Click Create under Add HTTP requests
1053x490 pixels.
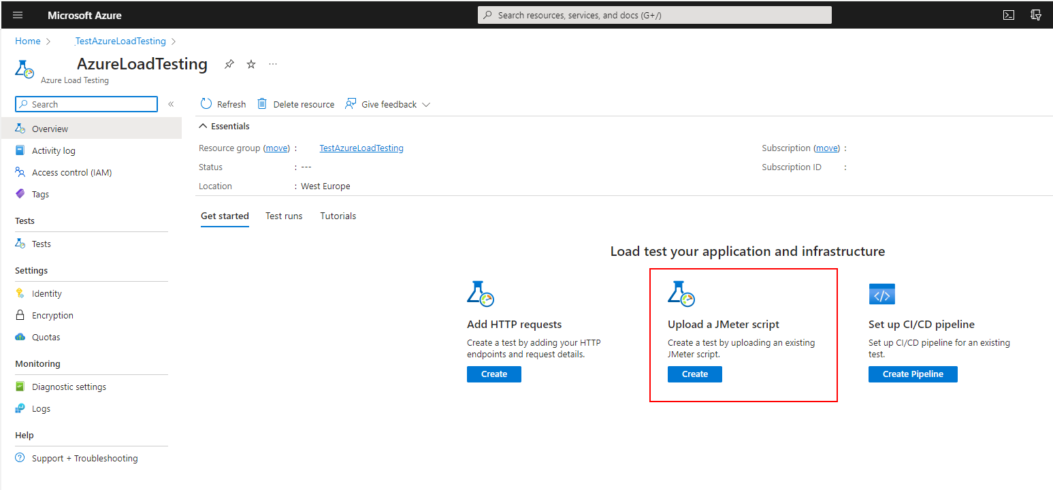click(x=494, y=374)
